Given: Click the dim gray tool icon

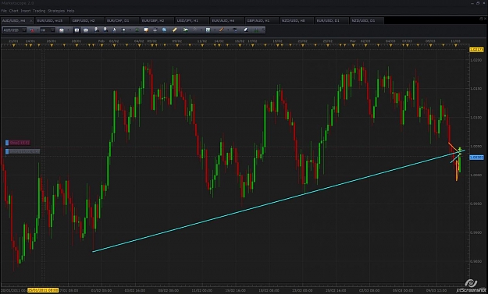Looking at the screenshot, I should pos(195,30).
